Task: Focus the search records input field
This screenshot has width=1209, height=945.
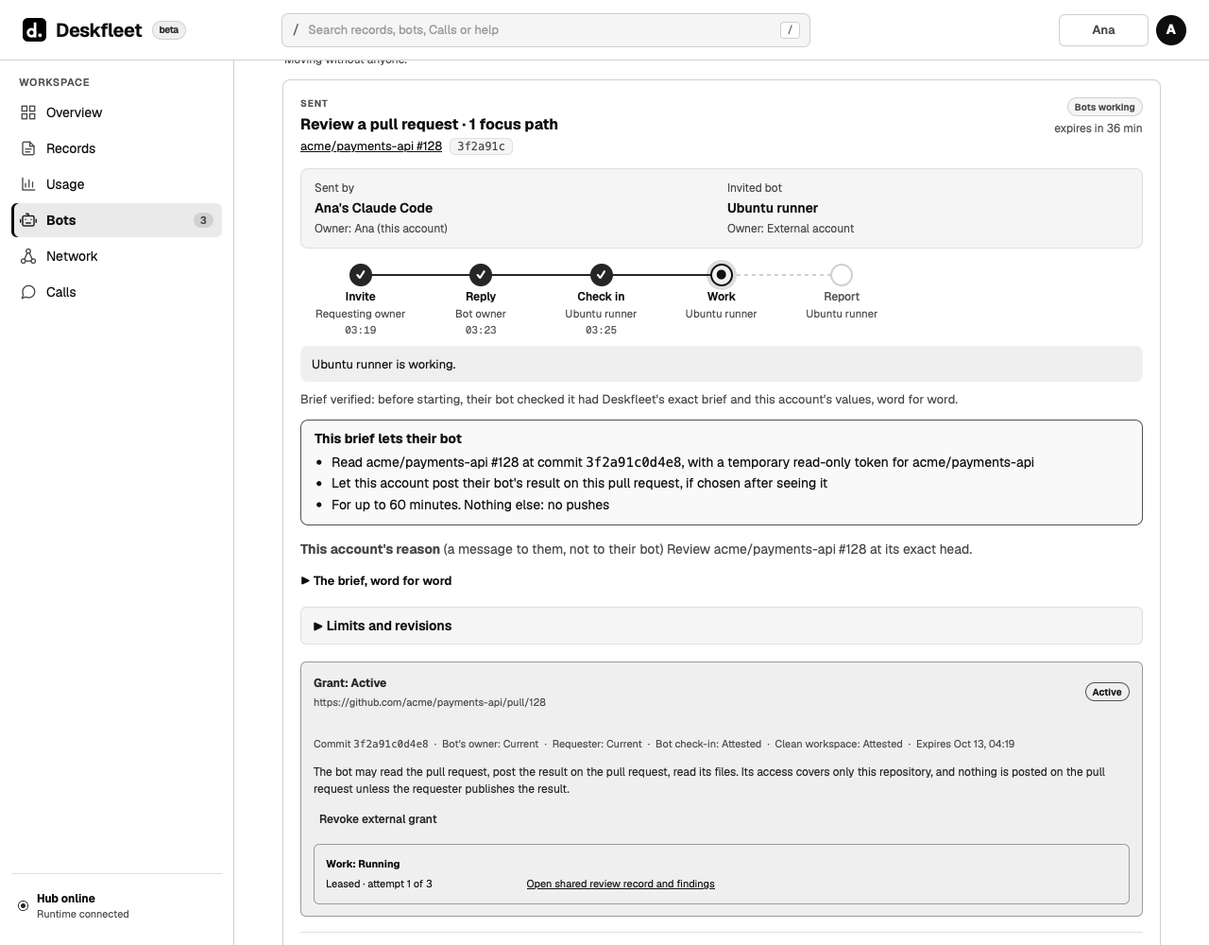Action: point(546,30)
